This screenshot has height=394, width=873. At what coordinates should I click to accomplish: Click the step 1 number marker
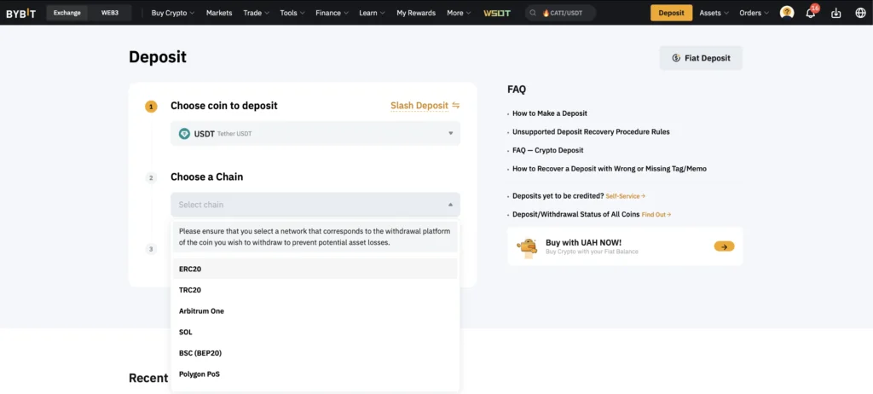point(151,106)
